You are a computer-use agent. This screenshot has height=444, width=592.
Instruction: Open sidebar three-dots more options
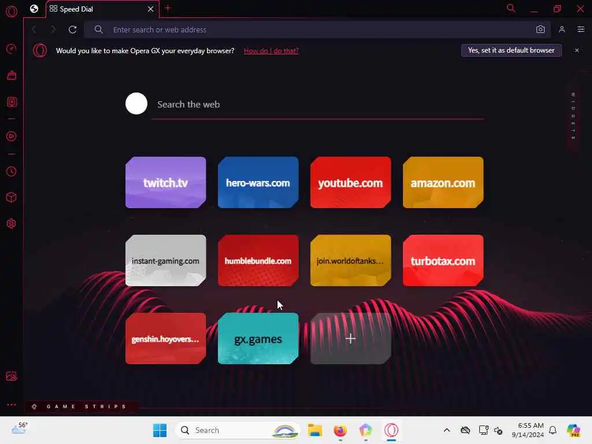(x=12, y=404)
